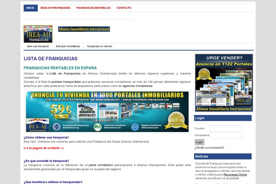Open the franquicias en Internet tab
Viewport: 276px width, 184px height.
click(99, 46)
